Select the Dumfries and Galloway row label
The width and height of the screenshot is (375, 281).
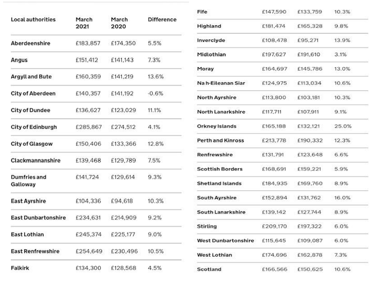[29, 181]
